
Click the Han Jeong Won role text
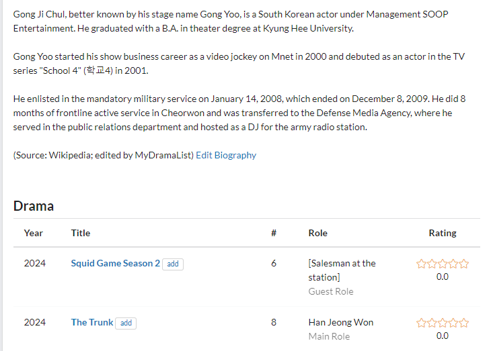[x=341, y=322]
